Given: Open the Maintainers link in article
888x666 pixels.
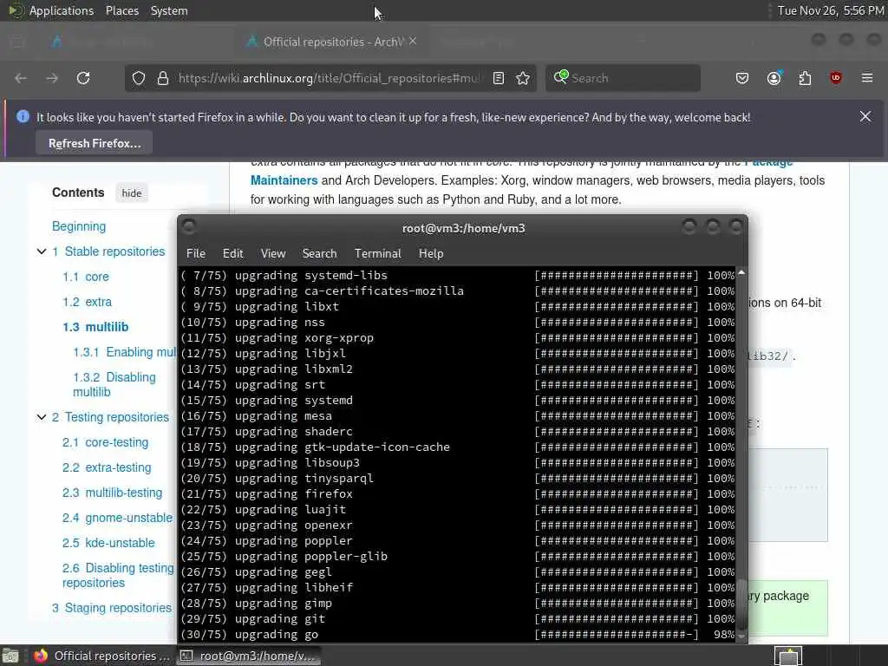Looking at the screenshot, I should coord(284,180).
